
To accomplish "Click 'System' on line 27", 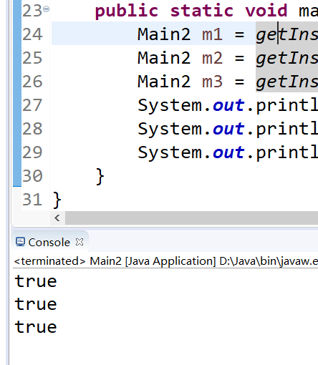I will pos(170,105).
